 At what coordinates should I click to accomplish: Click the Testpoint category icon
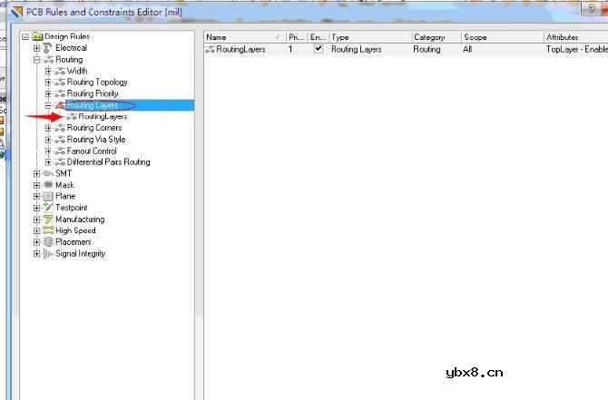[48, 208]
